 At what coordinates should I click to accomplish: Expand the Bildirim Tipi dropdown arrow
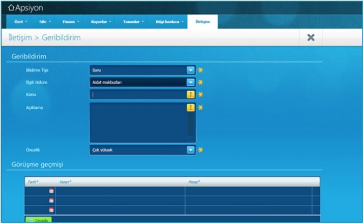[x=190, y=70]
